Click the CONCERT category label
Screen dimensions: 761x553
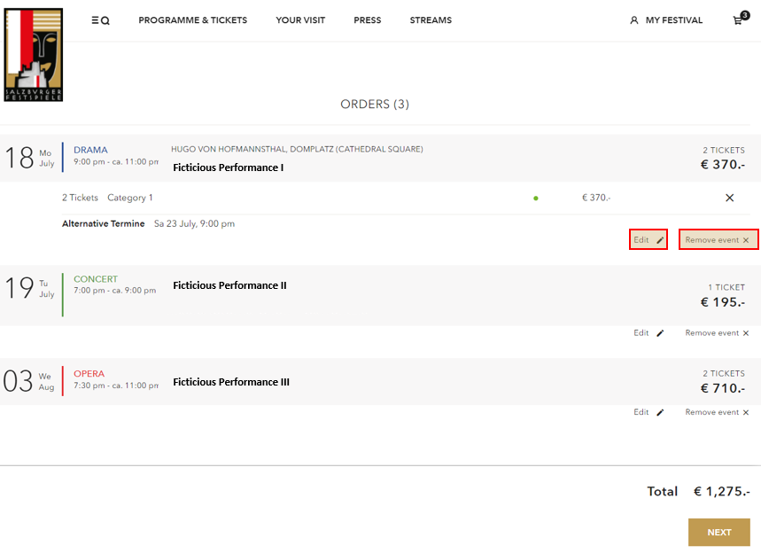coord(96,279)
